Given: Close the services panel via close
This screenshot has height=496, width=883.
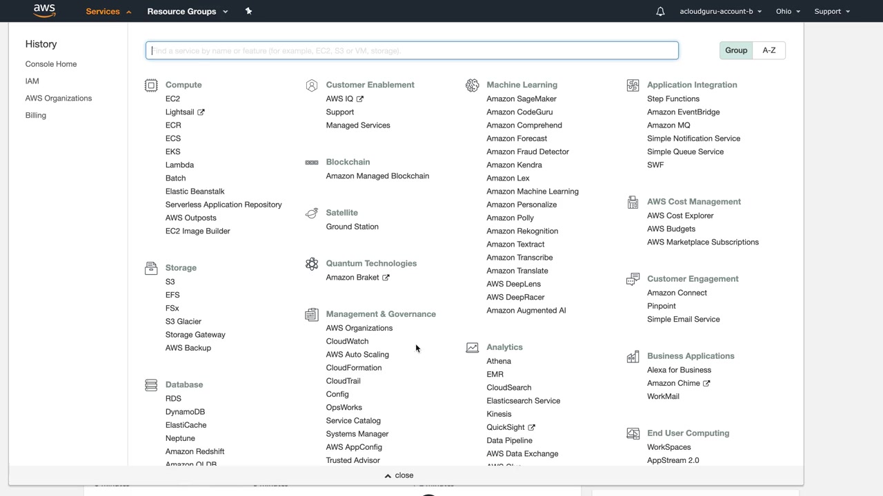Looking at the screenshot, I should pyautogui.click(x=399, y=475).
